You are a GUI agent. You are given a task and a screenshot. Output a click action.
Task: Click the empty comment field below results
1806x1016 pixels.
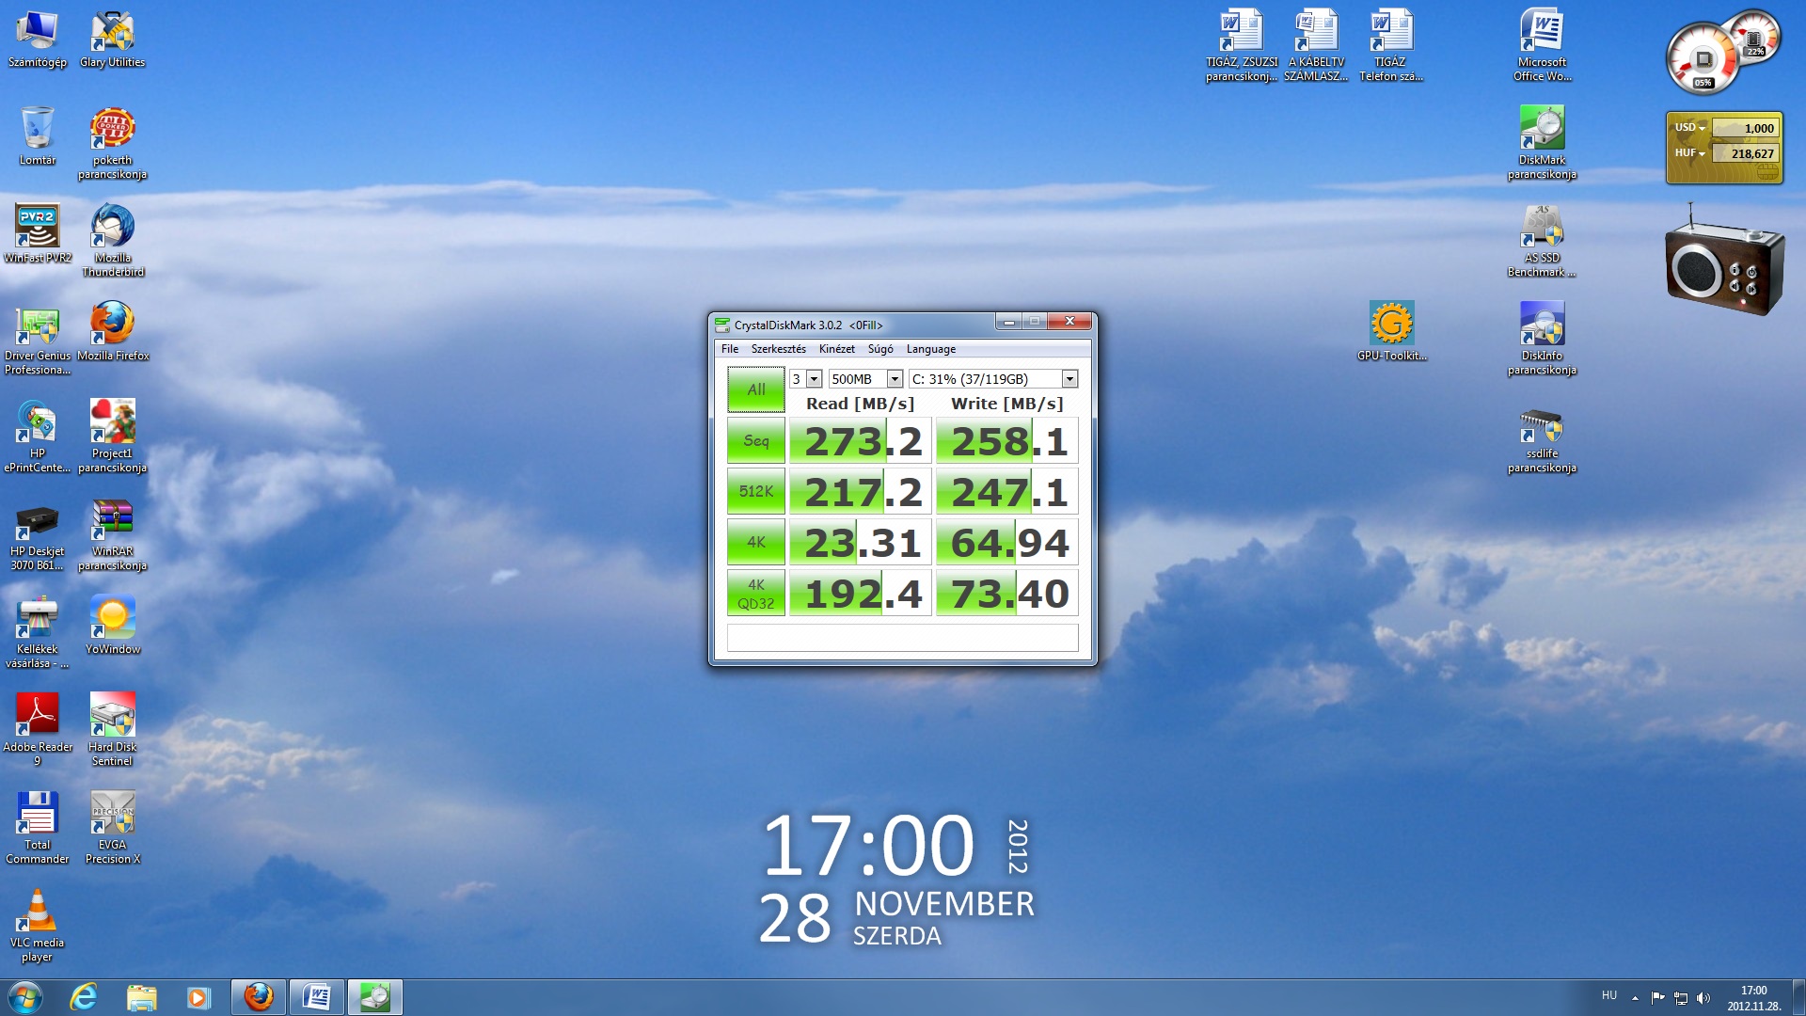(x=902, y=638)
